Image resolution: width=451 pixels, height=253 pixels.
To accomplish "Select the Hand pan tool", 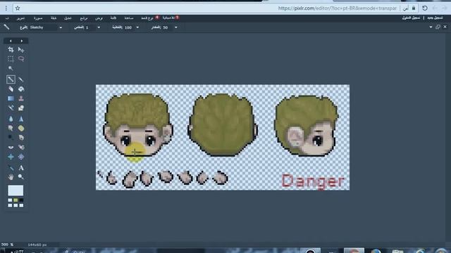I will point(11,177).
